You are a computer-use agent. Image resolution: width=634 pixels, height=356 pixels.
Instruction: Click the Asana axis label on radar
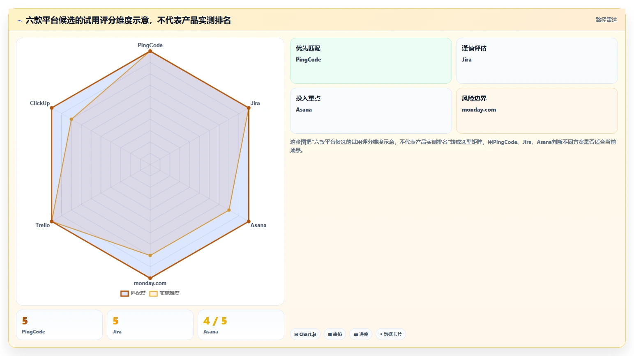tap(258, 225)
